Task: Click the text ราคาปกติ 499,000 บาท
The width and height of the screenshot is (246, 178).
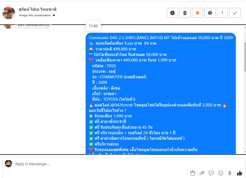Action: coord(116,49)
